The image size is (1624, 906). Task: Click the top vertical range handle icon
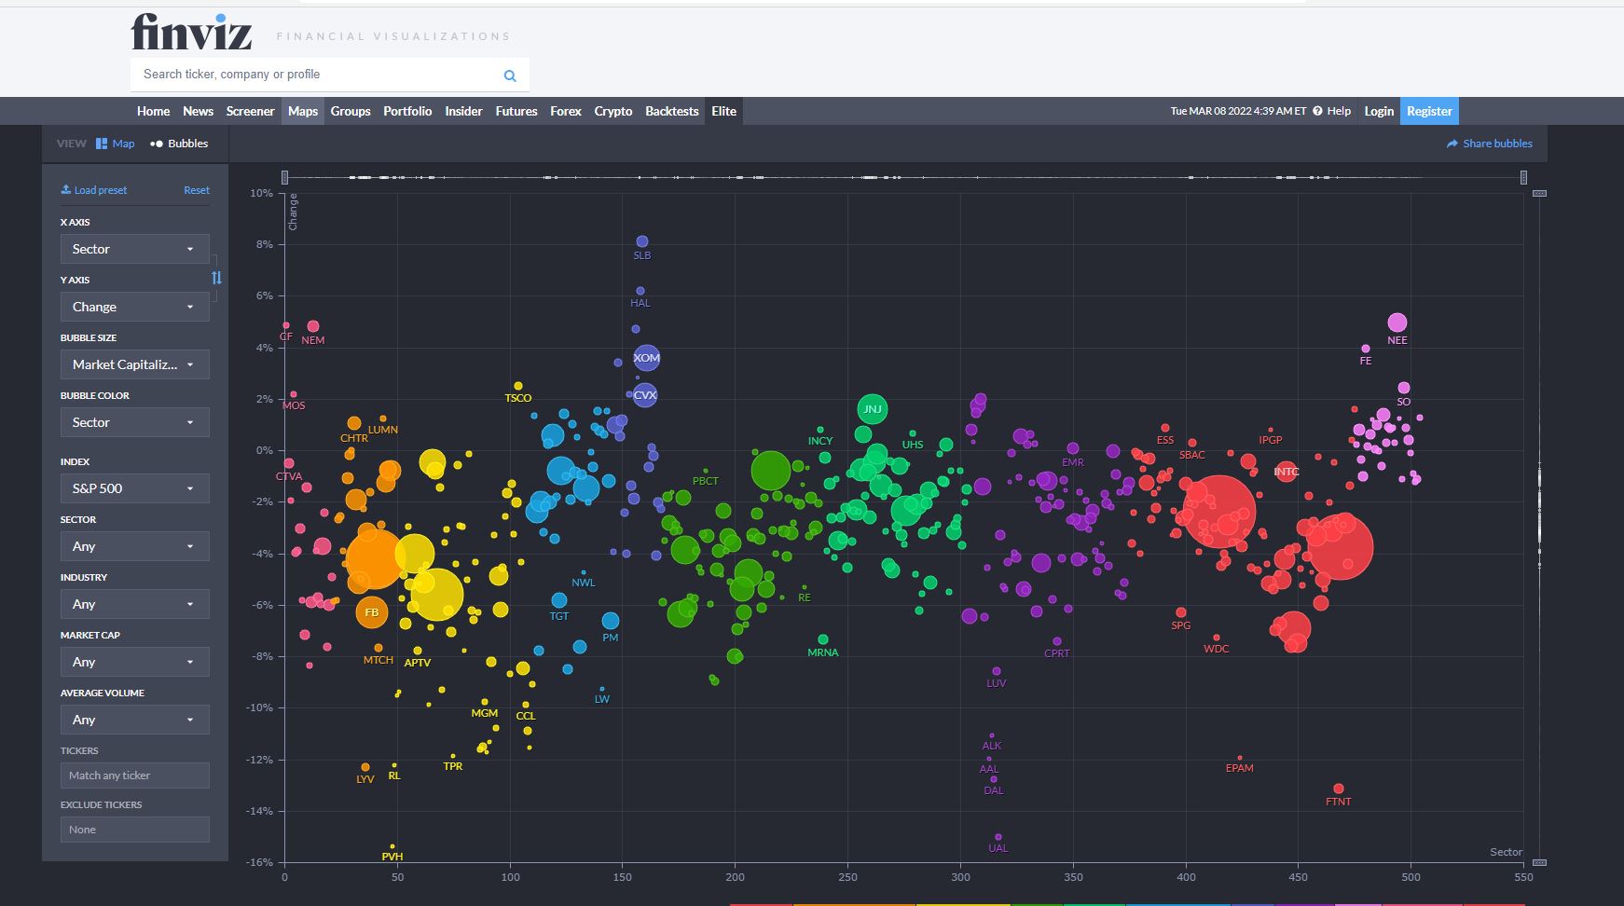[1539, 193]
